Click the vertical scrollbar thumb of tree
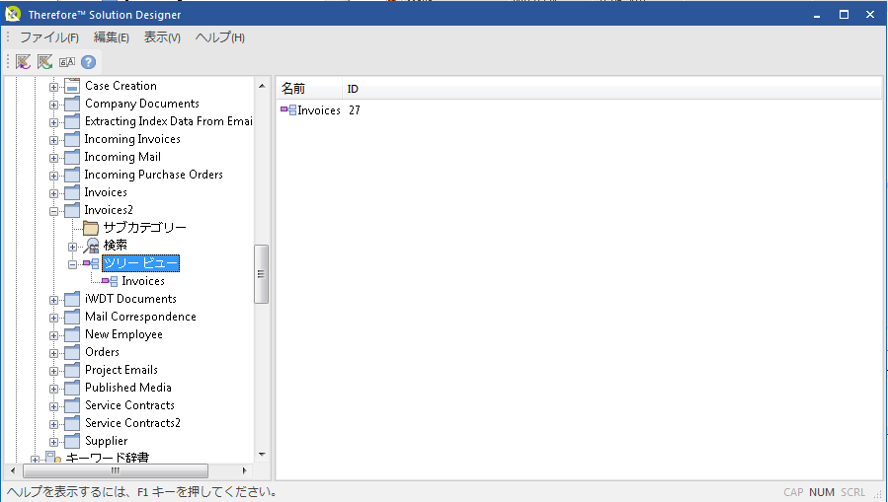Viewport: 888px width, 502px height. [261, 274]
